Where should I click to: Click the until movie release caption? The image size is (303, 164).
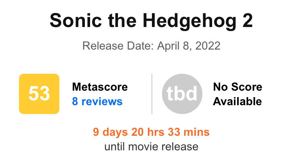coord(151,146)
